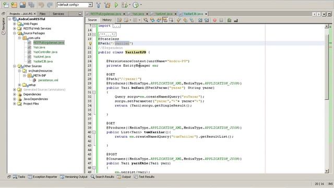Click the New File toolbar icon

point(6,5)
